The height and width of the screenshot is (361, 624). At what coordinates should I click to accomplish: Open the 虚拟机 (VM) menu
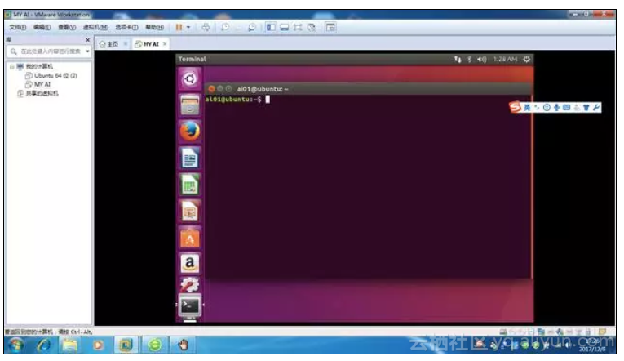click(95, 27)
